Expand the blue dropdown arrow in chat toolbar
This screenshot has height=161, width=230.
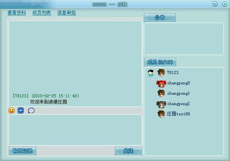(x=21, y=110)
